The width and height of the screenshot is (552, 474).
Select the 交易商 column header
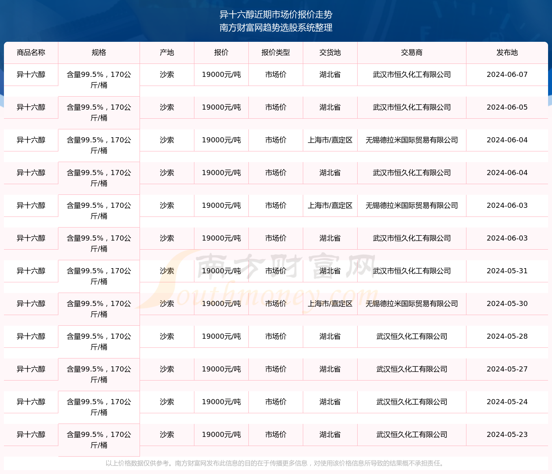[x=412, y=52]
